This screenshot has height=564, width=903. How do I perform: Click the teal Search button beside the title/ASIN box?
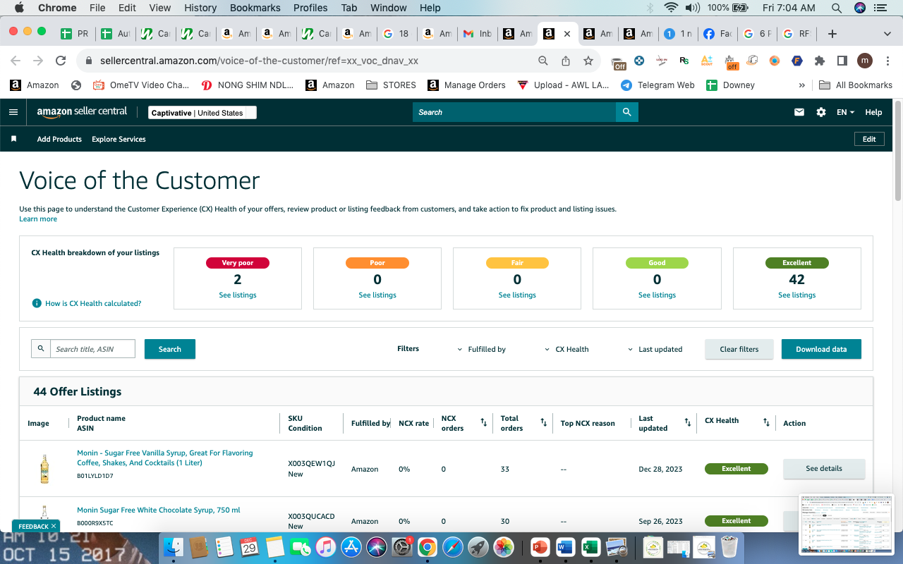[170, 349]
